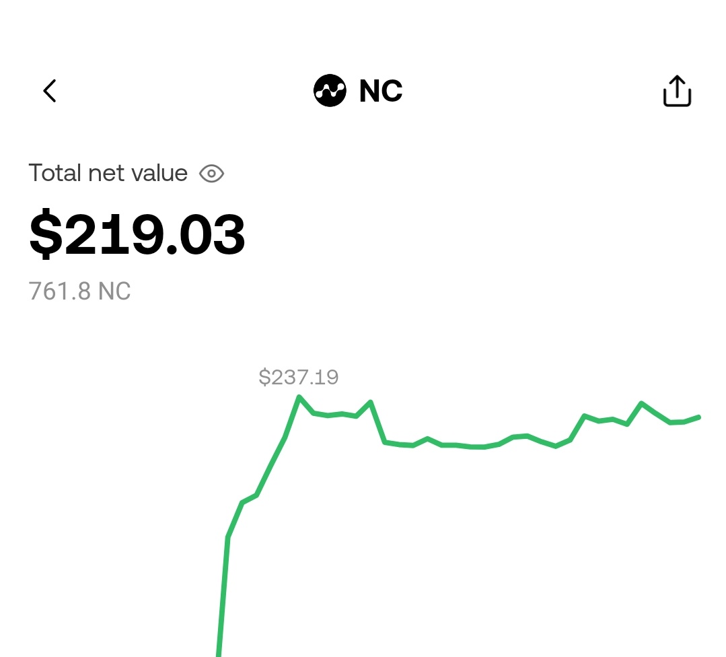Hide balance with the eye icon
This screenshot has height=657, width=726.
tap(211, 174)
